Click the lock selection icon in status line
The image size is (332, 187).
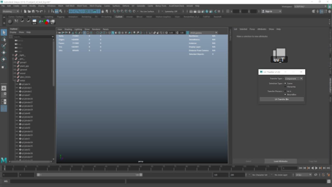(x=103, y=11)
